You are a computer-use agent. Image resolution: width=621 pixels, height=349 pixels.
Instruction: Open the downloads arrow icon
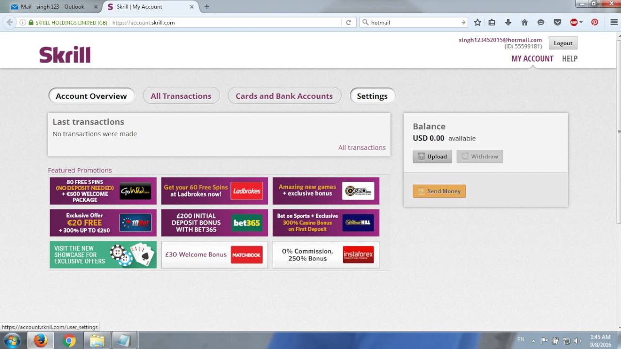(x=508, y=22)
